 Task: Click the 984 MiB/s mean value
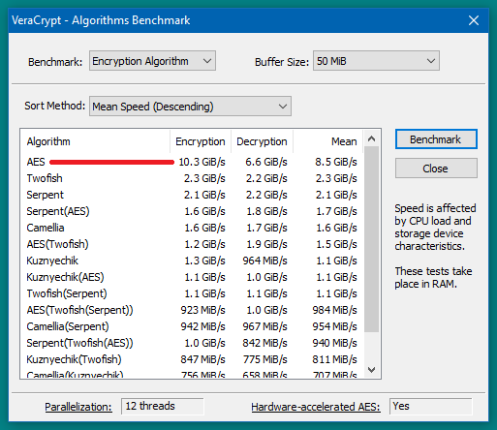tap(335, 310)
